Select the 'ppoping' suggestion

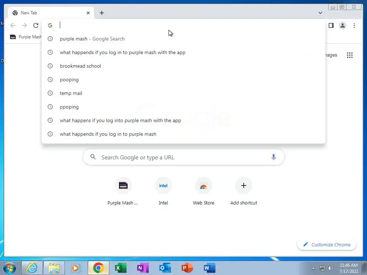tap(183, 107)
